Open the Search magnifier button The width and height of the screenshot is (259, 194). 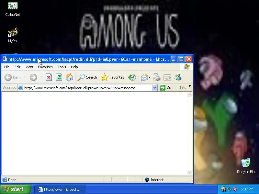coord(87,77)
